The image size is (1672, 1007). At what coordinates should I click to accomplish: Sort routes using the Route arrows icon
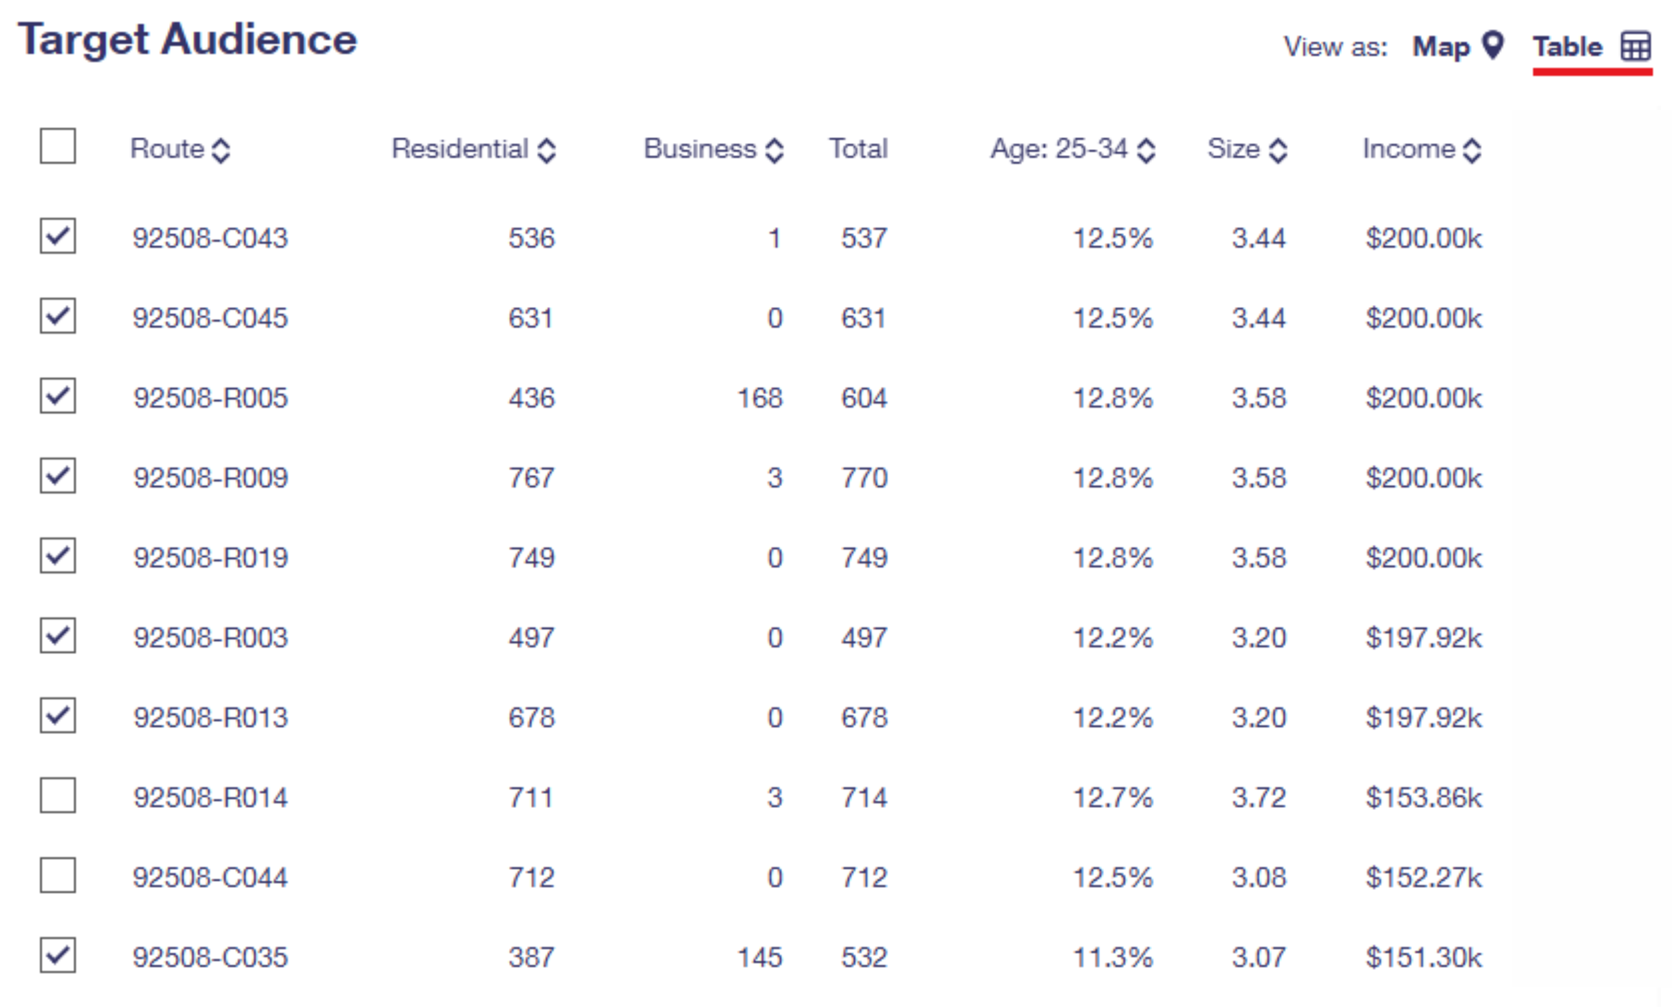tap(221, 150)
